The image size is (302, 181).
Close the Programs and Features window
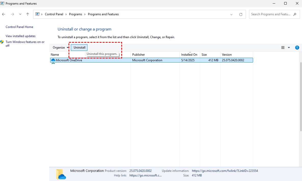point(297,4)
